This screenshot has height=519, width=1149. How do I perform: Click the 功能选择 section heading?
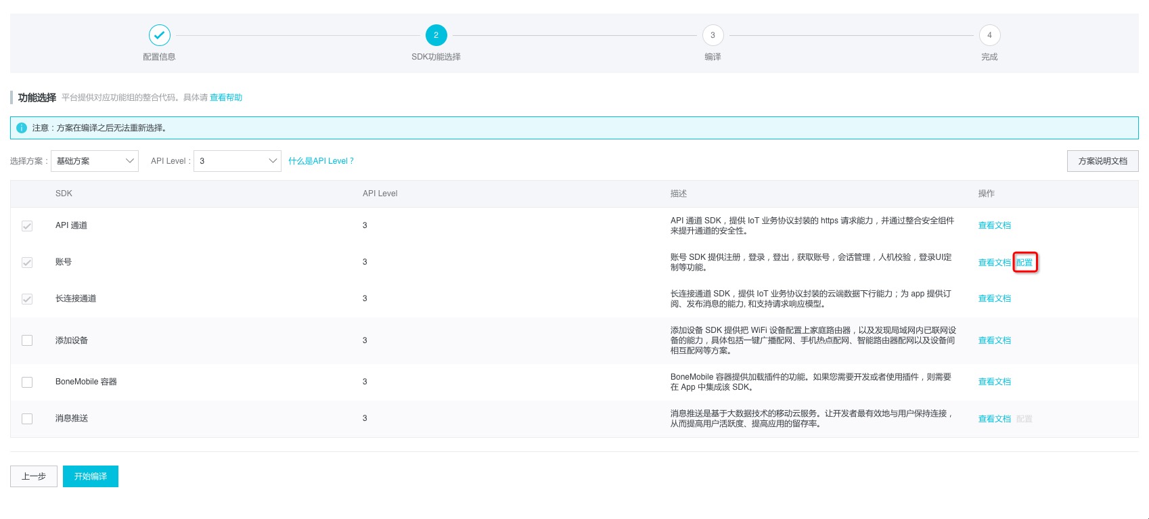pos(37,97)
